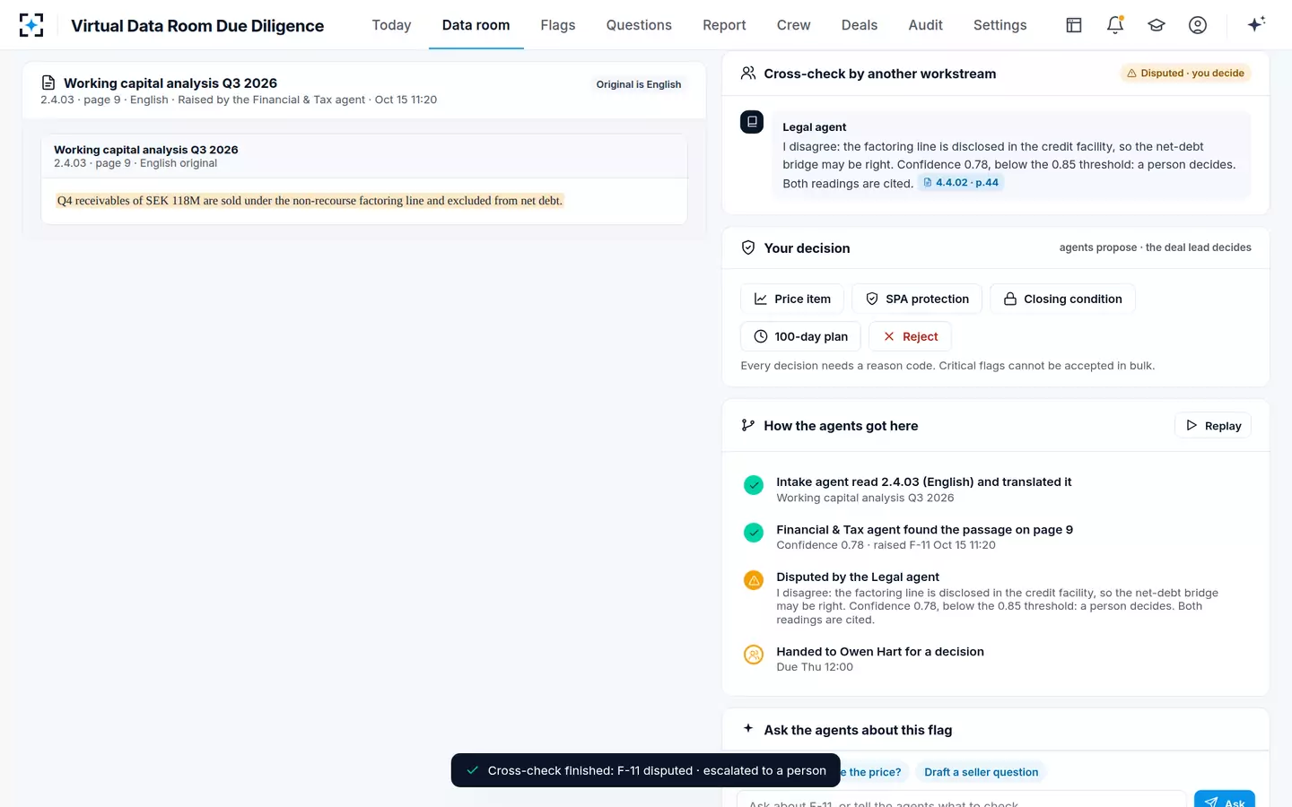Image resolution: width=1292 pixels, height=807 pixels.
Task: Choose the Price item decision
Action: click(792, 299)
